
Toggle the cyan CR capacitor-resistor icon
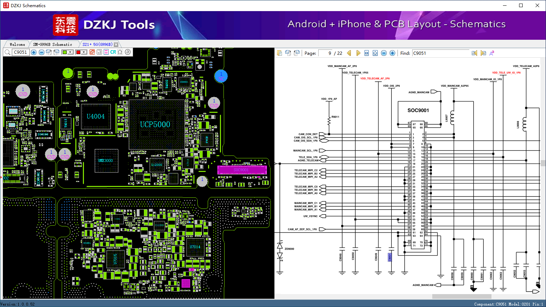[x=113, y=52]
